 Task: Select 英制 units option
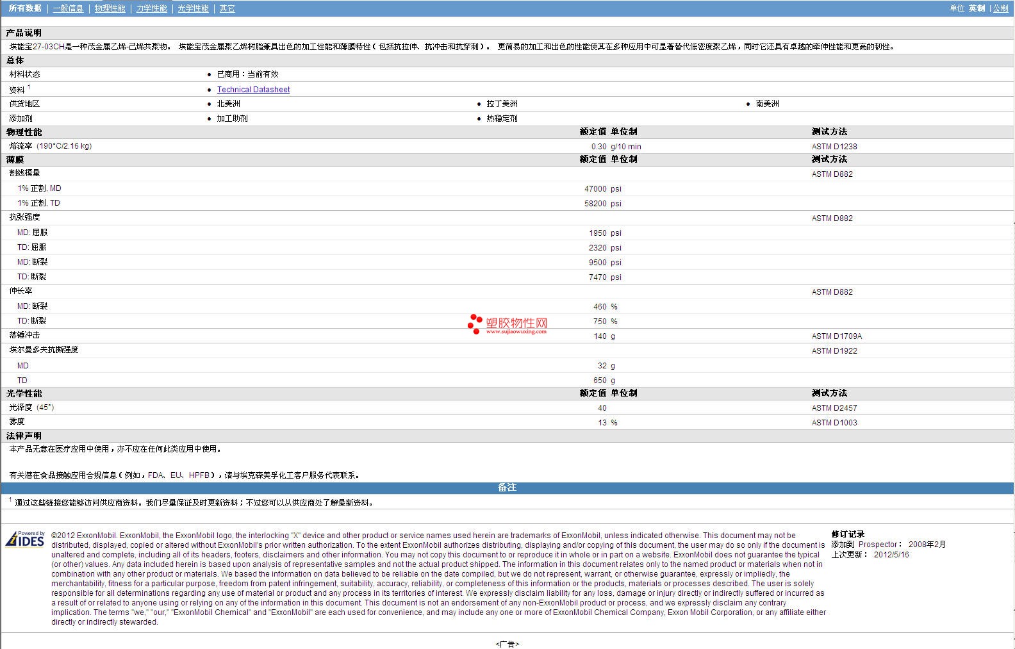coord(977,8)
